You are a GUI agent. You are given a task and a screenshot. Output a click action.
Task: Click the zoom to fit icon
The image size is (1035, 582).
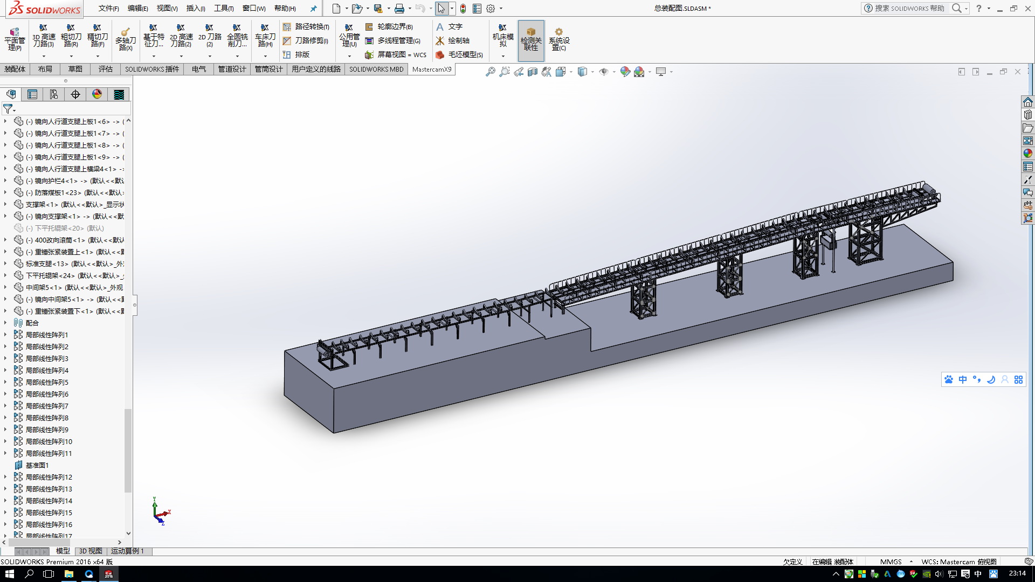[490, 72]
